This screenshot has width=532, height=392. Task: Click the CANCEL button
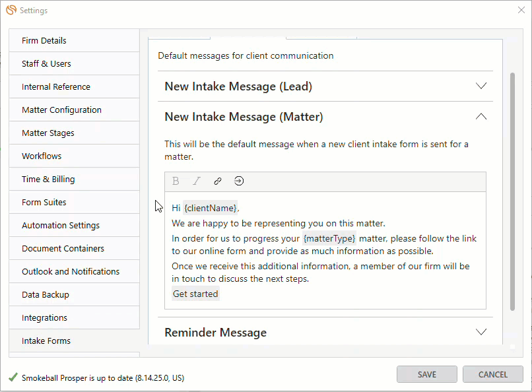pyautogui.click(x=492, y=374)
